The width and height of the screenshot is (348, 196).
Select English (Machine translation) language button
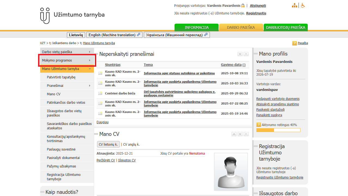click(114, 35)
